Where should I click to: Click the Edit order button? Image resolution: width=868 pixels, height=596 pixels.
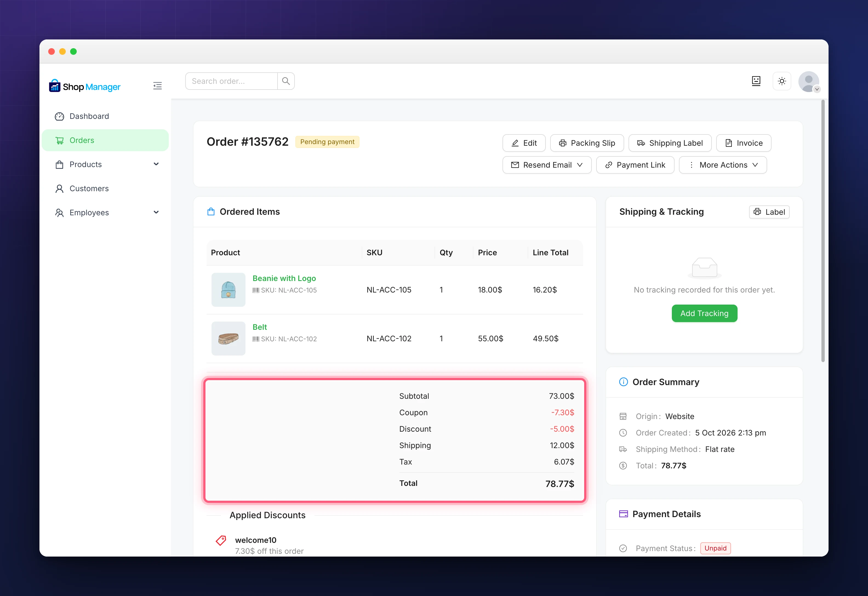524,143
